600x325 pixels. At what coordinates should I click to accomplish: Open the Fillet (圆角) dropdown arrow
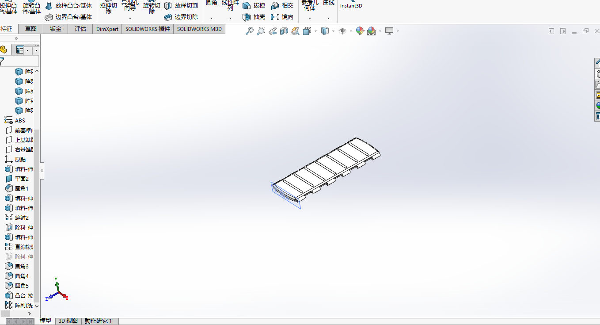(211, 18)
